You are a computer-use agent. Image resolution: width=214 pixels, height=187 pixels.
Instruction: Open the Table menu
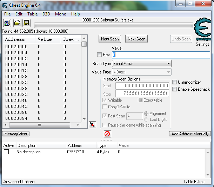33,14
